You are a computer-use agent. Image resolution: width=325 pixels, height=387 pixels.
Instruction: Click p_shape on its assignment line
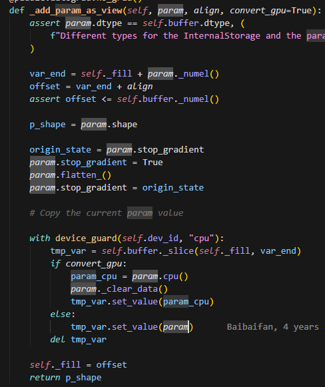(x=47, y=125)
